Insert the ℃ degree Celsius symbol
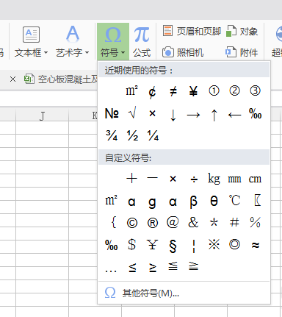This screenshot has height=317, width=282. tap(234, 200)
